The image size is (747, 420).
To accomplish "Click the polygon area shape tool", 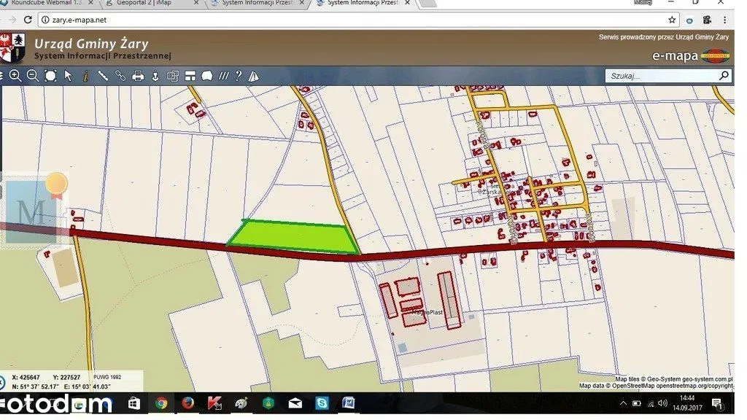I will (x=206, y=76).
